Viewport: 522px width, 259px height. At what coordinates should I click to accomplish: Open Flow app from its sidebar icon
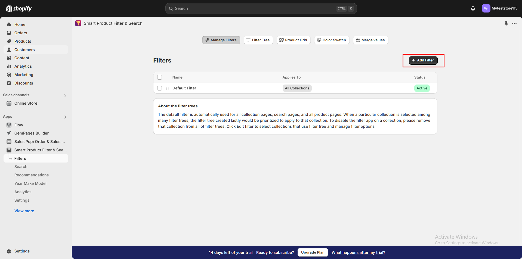coord(9,125)
